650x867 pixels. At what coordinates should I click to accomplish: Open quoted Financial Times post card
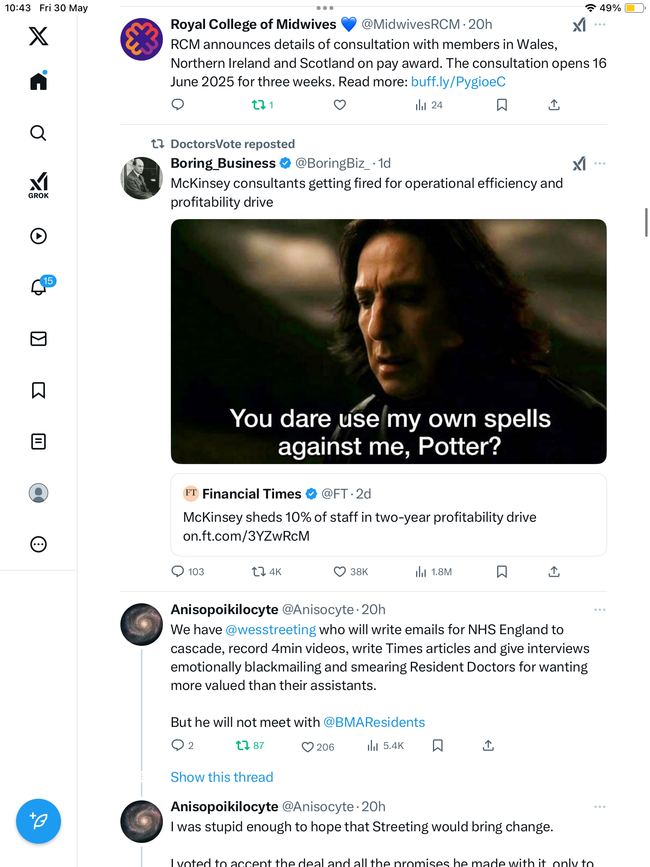388,515
